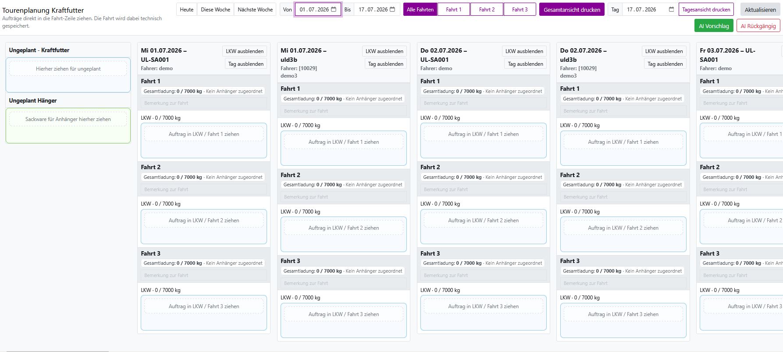Edit Bemerkung zur Fahrt 2, Do uld3b column
Image resolution: width=783 pixels, height=352 pixels.
623,197
